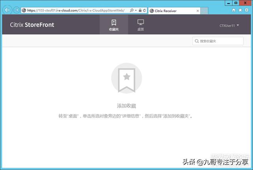Click the browser Forward arrow button

(x=16, y=10)
